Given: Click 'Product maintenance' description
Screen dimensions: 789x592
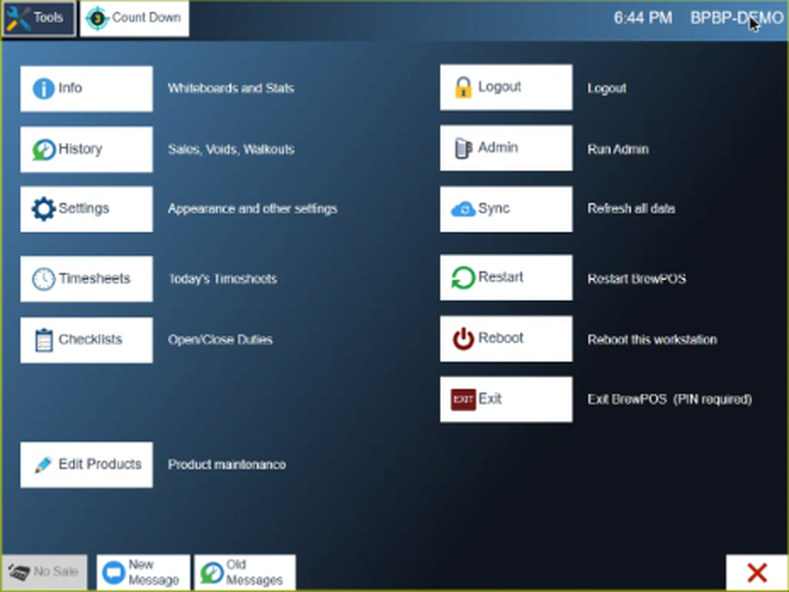Looking at the screenshot, I should click(227, 465).
